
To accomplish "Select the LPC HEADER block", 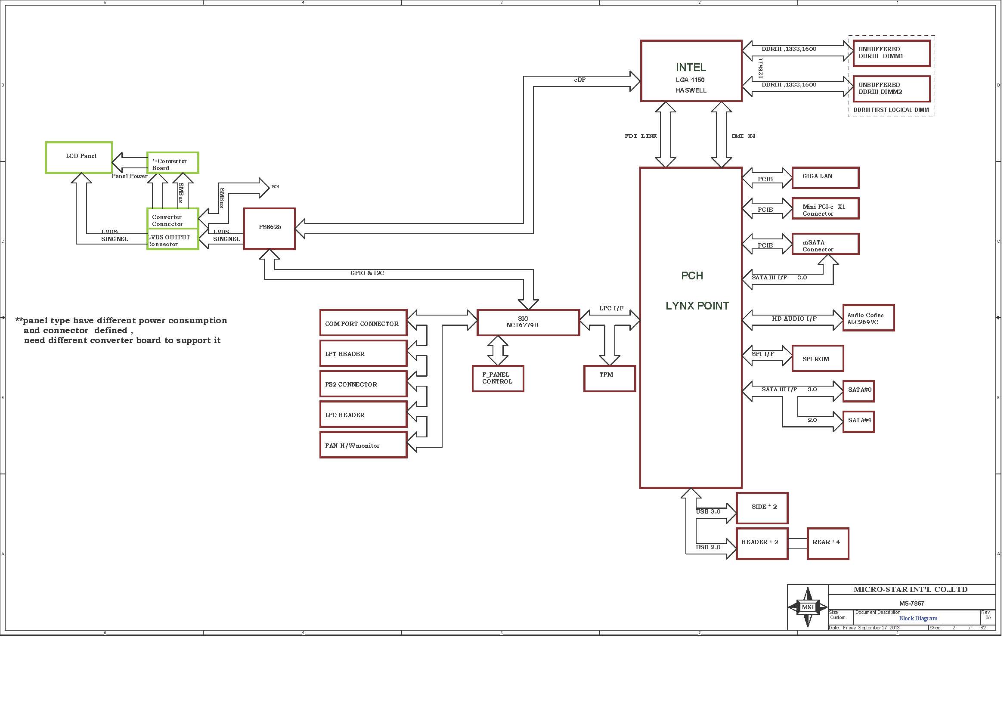I will coord(363,414).
